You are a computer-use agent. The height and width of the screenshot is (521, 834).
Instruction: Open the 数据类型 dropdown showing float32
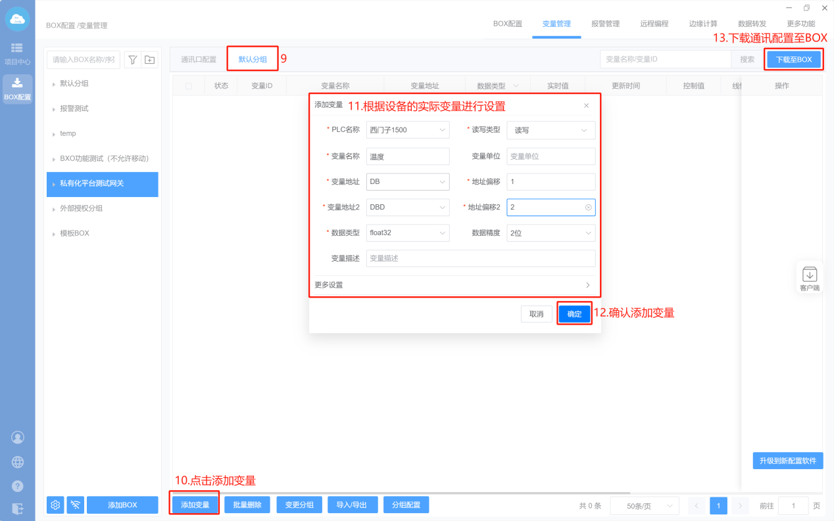pos(408,233)
